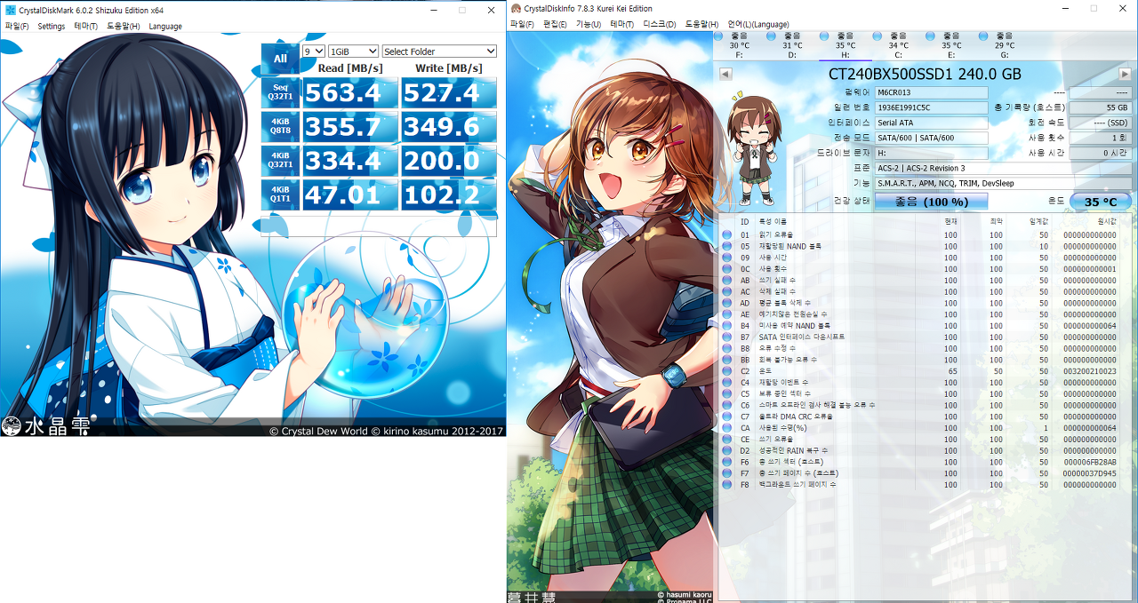The width and height of the screenshot is (1138, 603).
Task: Click status orb of attribute C4 row
Action: [x=726, y=383]
